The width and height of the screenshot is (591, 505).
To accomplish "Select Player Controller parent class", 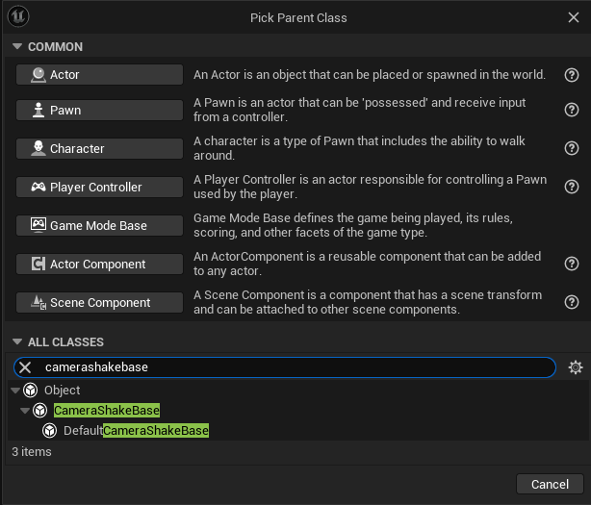I will (99, 188).
